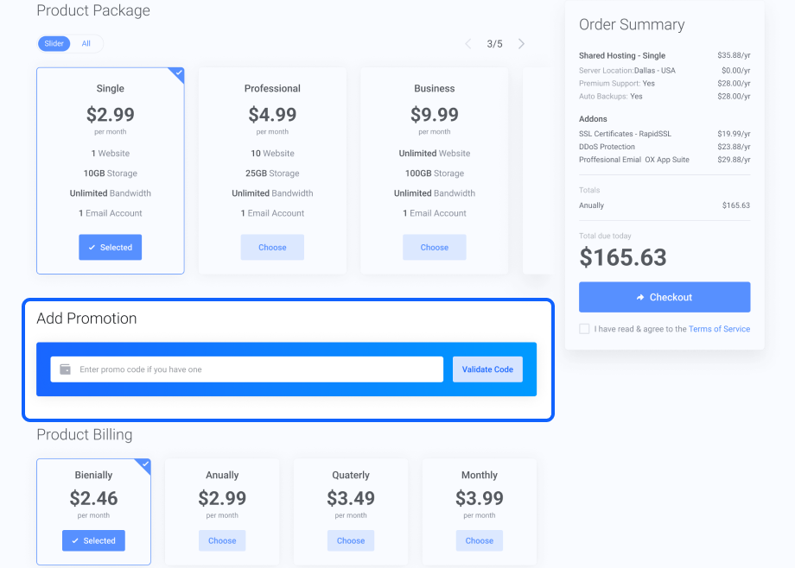Click 'DDoS Protection' addon row
The image size is (795, 568).
click(x=665, y=147)
